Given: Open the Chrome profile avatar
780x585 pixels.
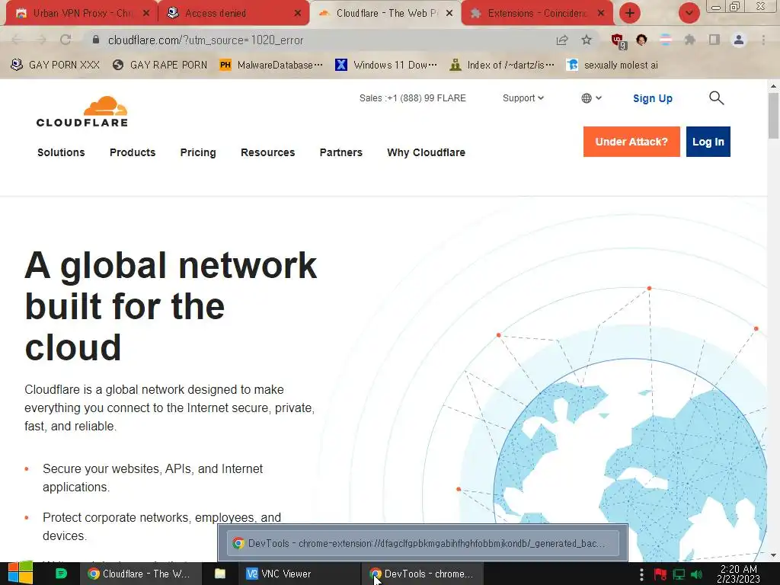Looking at the screenshot, I should (x=739, y=40).
